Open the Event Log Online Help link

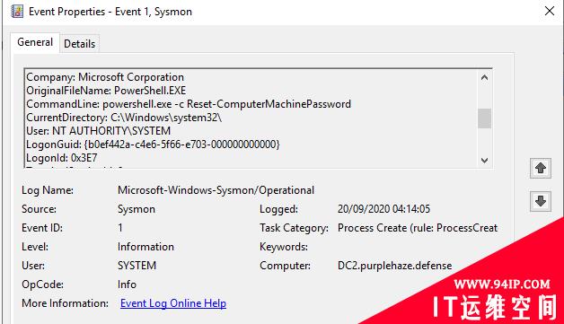173,303
